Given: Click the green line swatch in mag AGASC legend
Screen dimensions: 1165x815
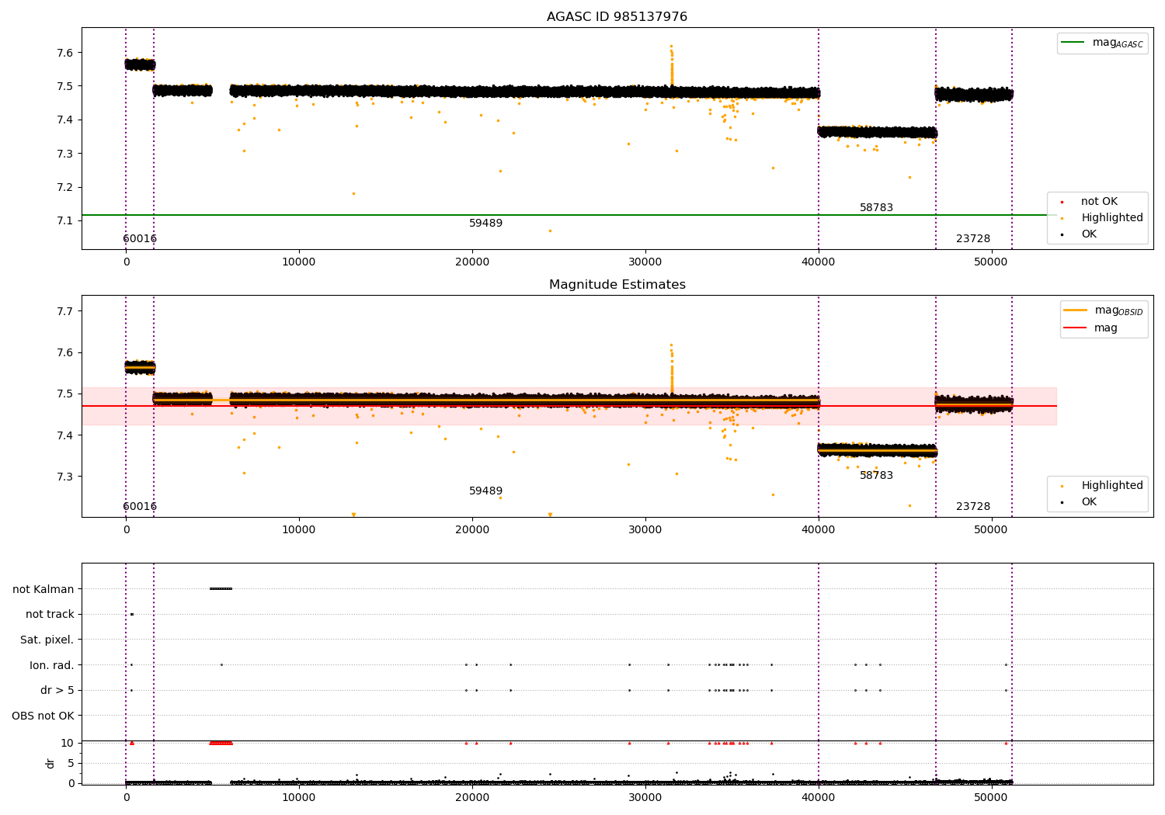Looking at the screenshot, I should tap(1073, 43).
